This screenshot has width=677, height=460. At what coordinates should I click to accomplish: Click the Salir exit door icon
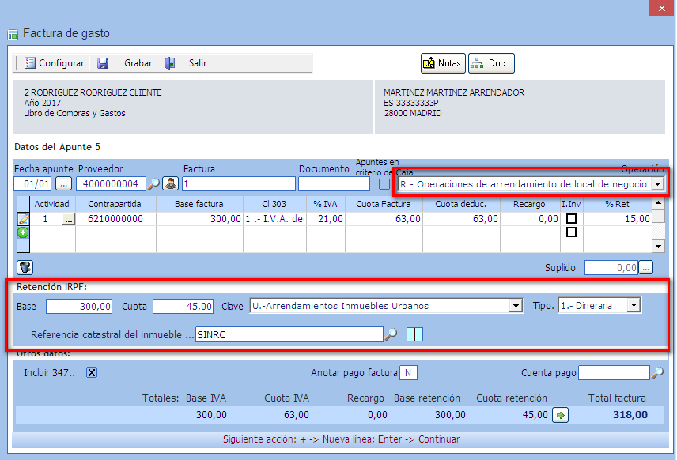170,63
